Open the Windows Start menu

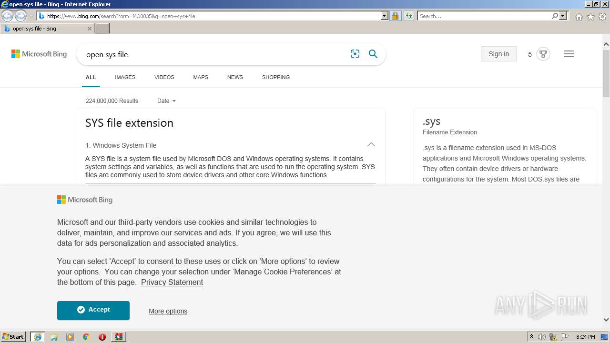coord(13,337)
